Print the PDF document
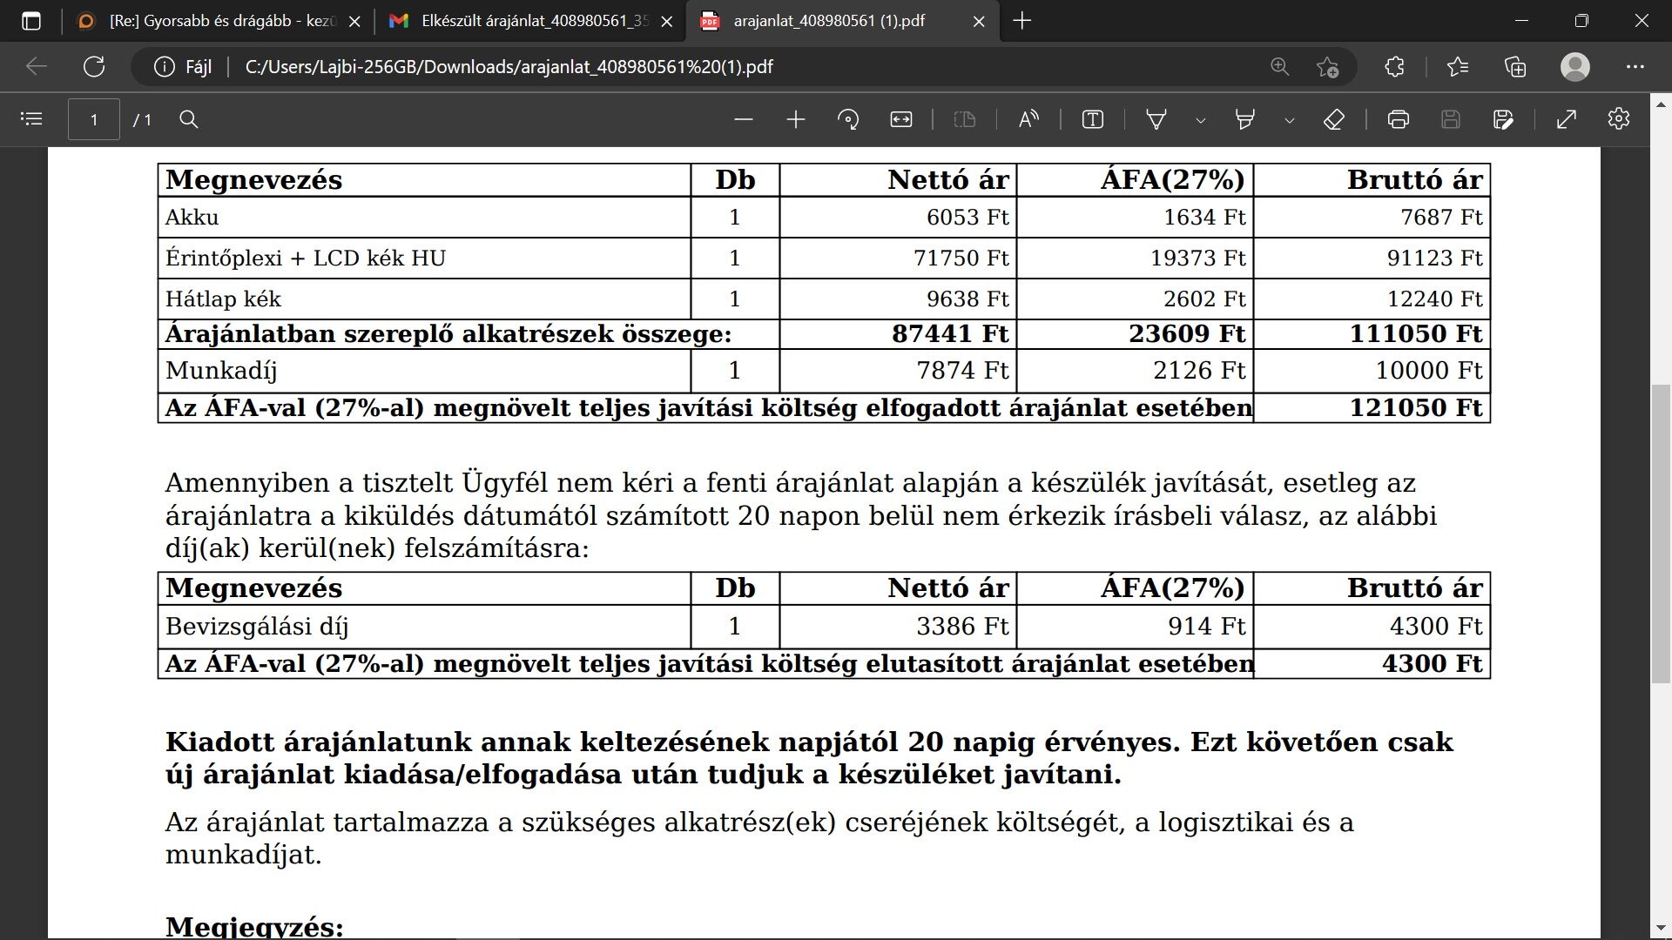 [x=1399, y=119]
